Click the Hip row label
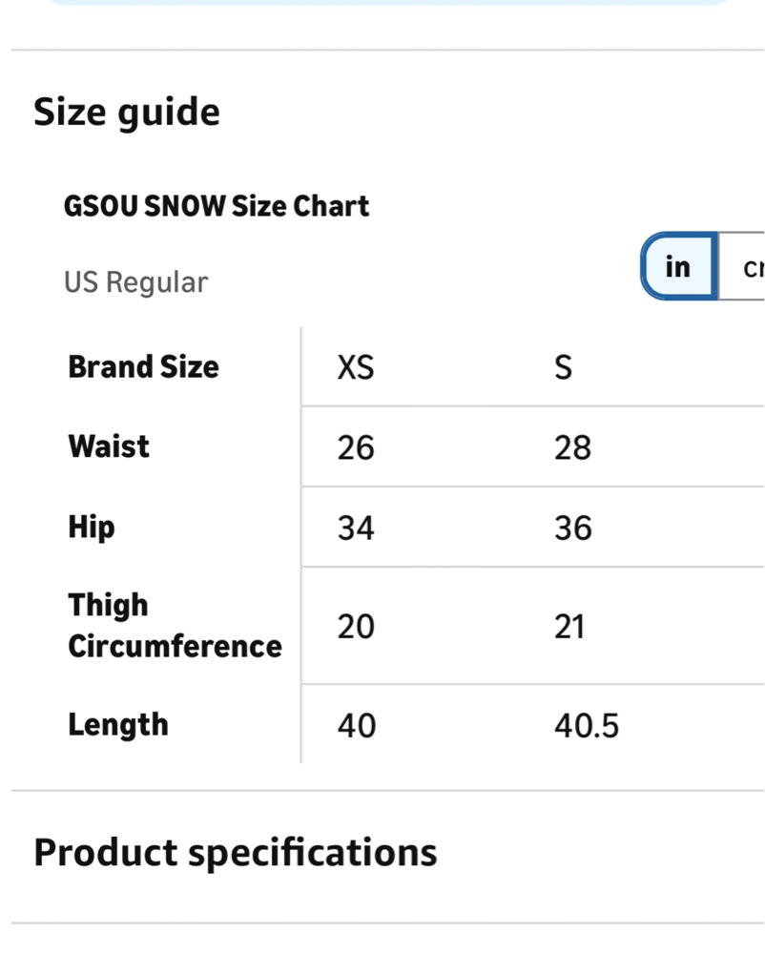Image resolution: width=765 pixels, height=954 pixels. pyautogui.click(x=92, y=528)
